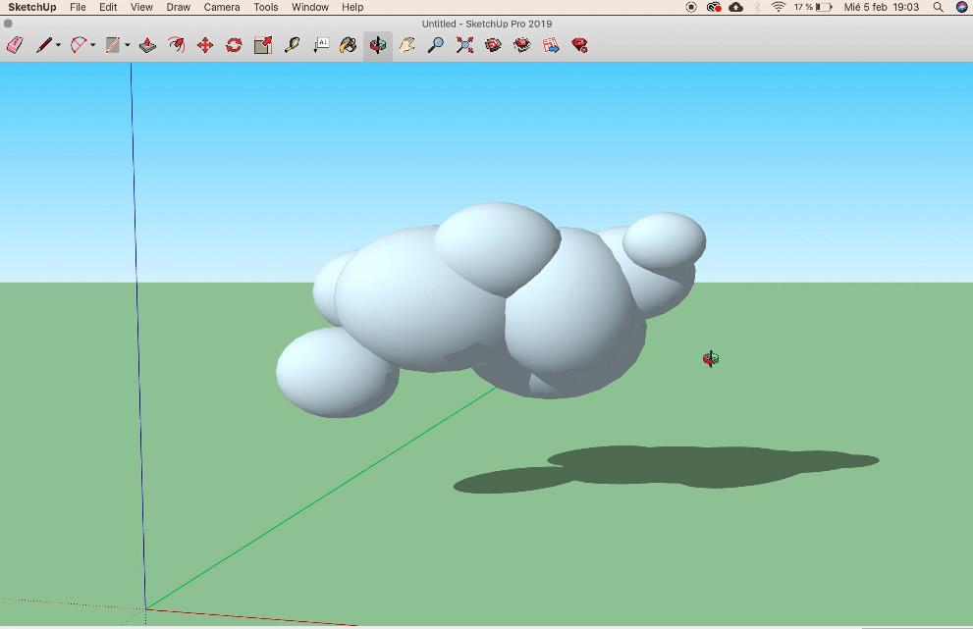
Task: Select the Move tool
Action: tap(205, 45)
